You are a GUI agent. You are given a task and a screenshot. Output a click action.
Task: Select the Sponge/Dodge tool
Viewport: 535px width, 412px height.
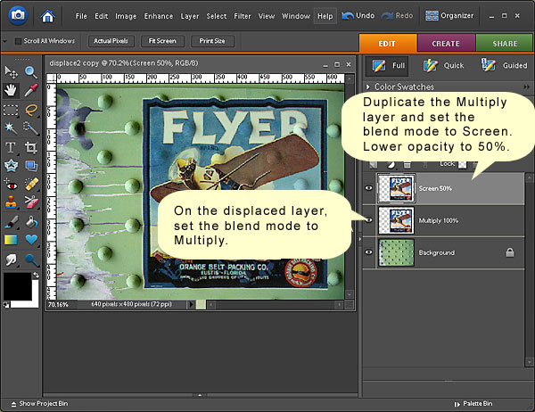(x=31, y=260)
